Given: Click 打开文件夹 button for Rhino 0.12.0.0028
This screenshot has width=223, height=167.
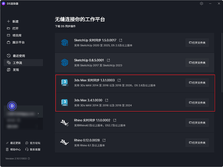Looking at the screenshot, I should [x=197, y=143].
